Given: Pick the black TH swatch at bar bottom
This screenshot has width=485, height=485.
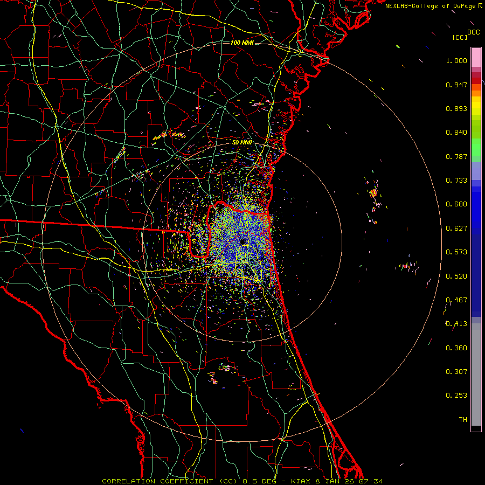Looking at the screenshot, I should (x=476, y=428).
